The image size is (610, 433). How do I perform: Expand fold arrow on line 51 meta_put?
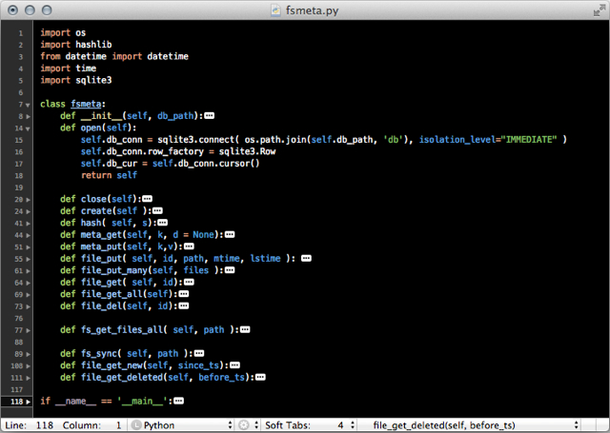28,247
